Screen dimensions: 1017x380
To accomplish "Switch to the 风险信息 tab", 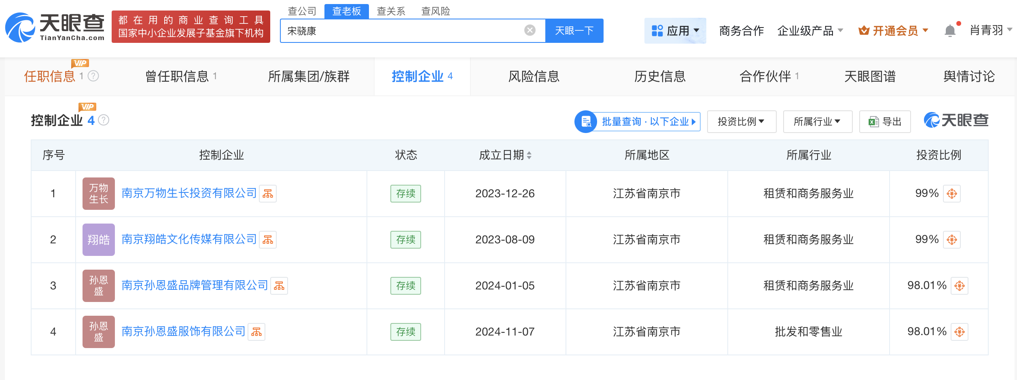I will [x=534, y=76].
